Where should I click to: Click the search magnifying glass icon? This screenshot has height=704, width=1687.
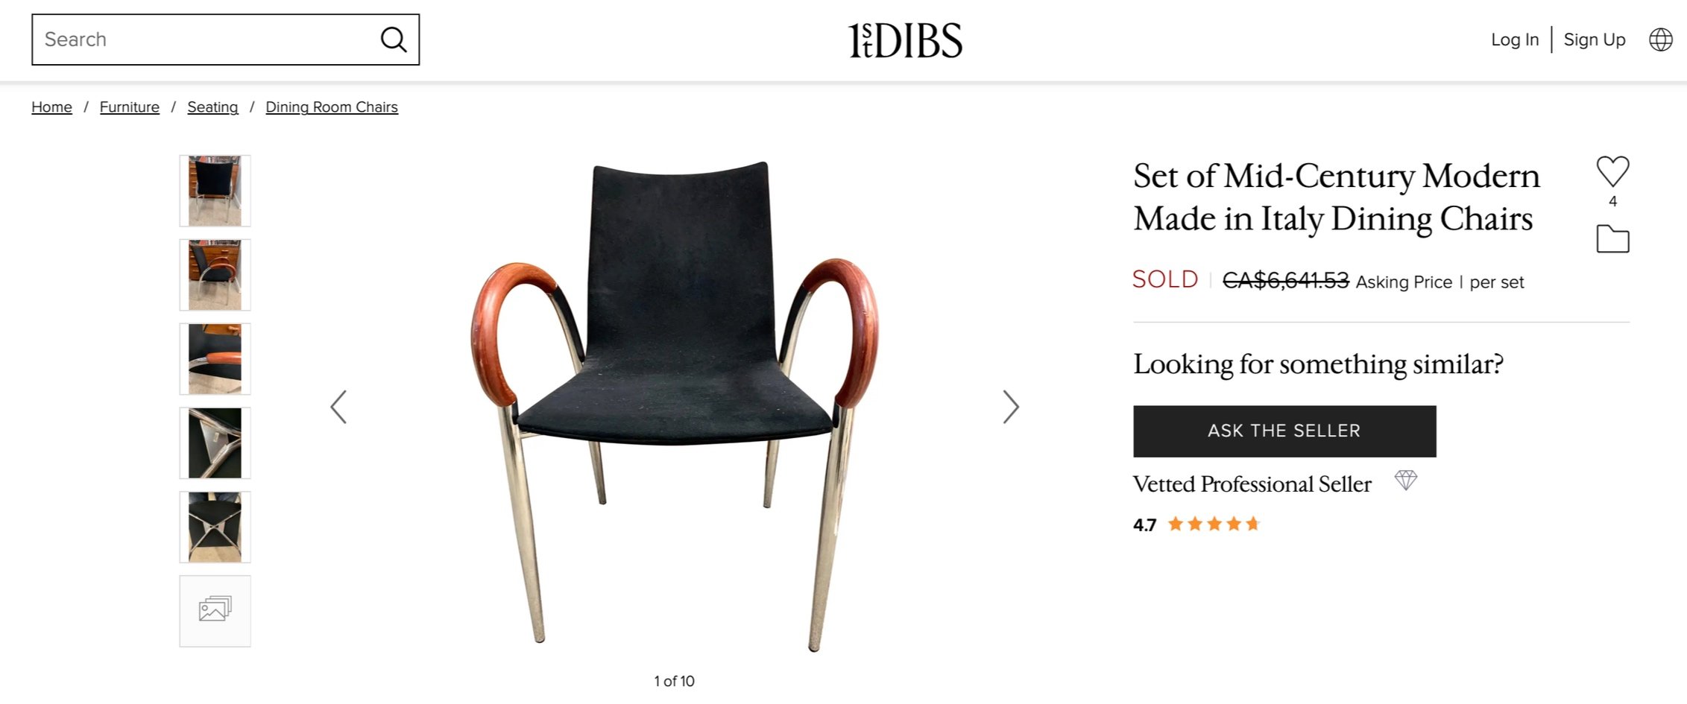point(393,39)
